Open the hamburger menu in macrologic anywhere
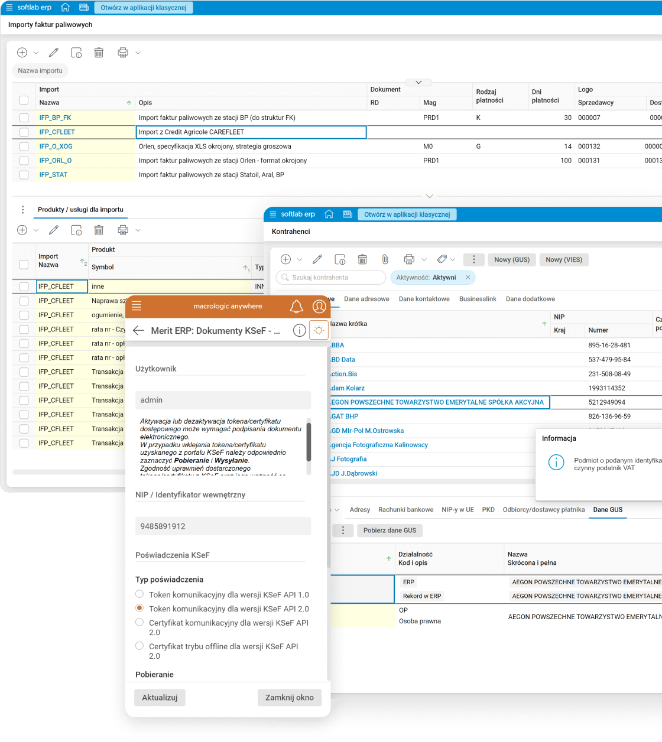The width and height of the screenshot is (662, 742). 137,306
